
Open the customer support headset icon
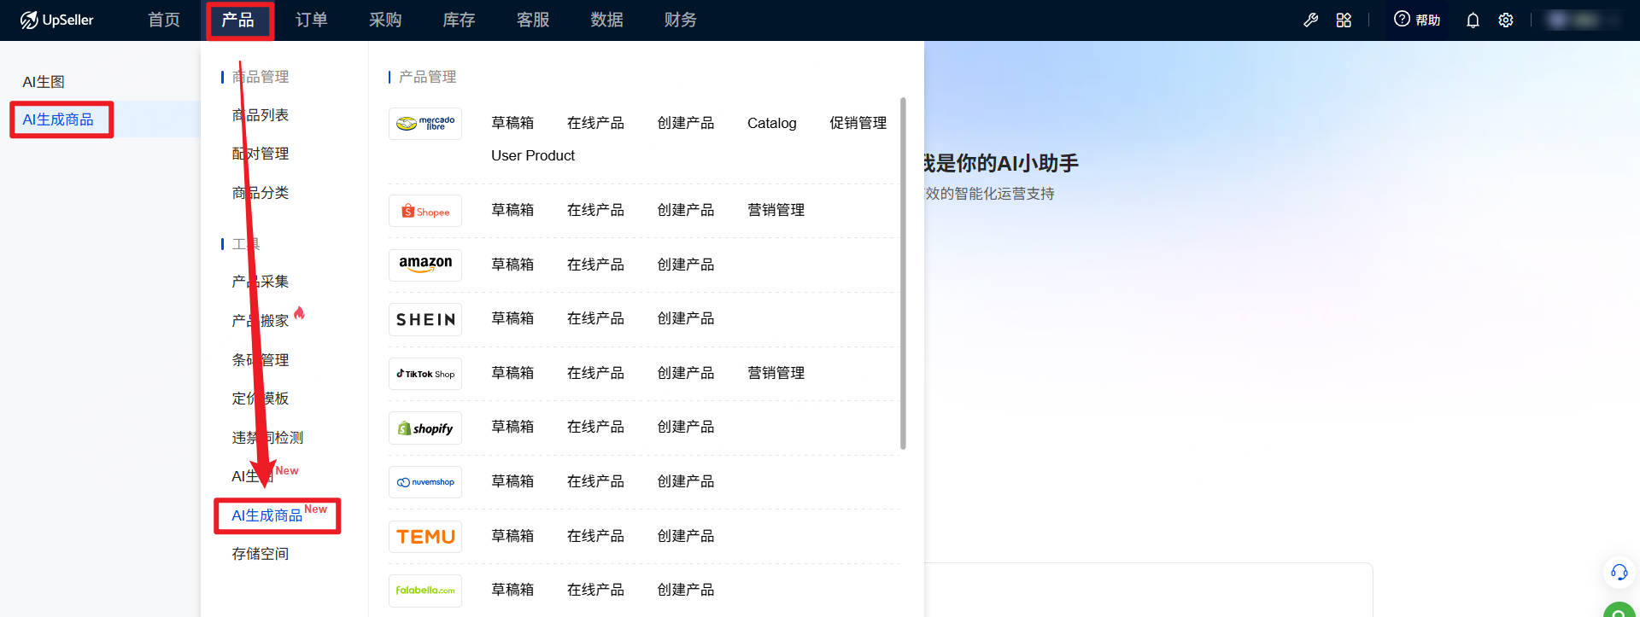(1619, 572)
